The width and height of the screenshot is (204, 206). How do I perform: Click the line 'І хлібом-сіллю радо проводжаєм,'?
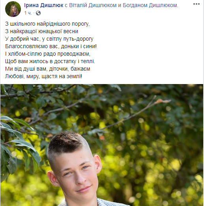pyautogui.click(x=48, y=54)
